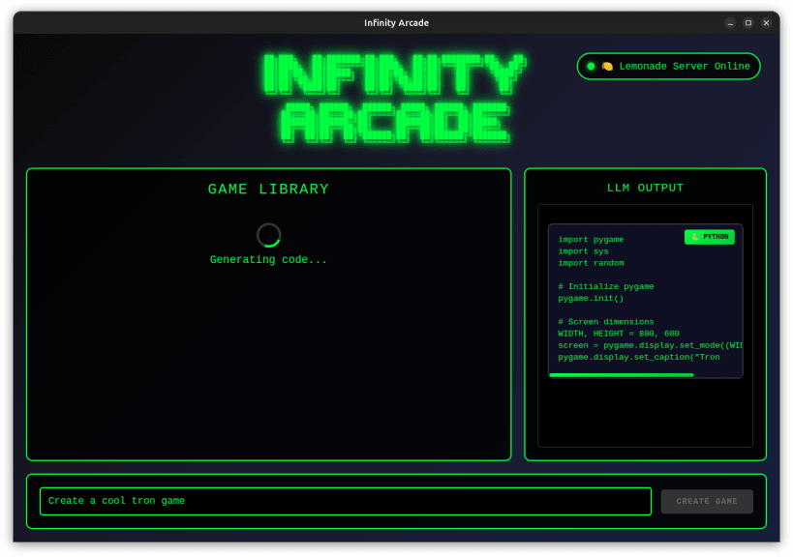Click the horizontal scrollbar under the code
Image resolution: width=793 pixels, height=557 pixels.
point(621,375)
